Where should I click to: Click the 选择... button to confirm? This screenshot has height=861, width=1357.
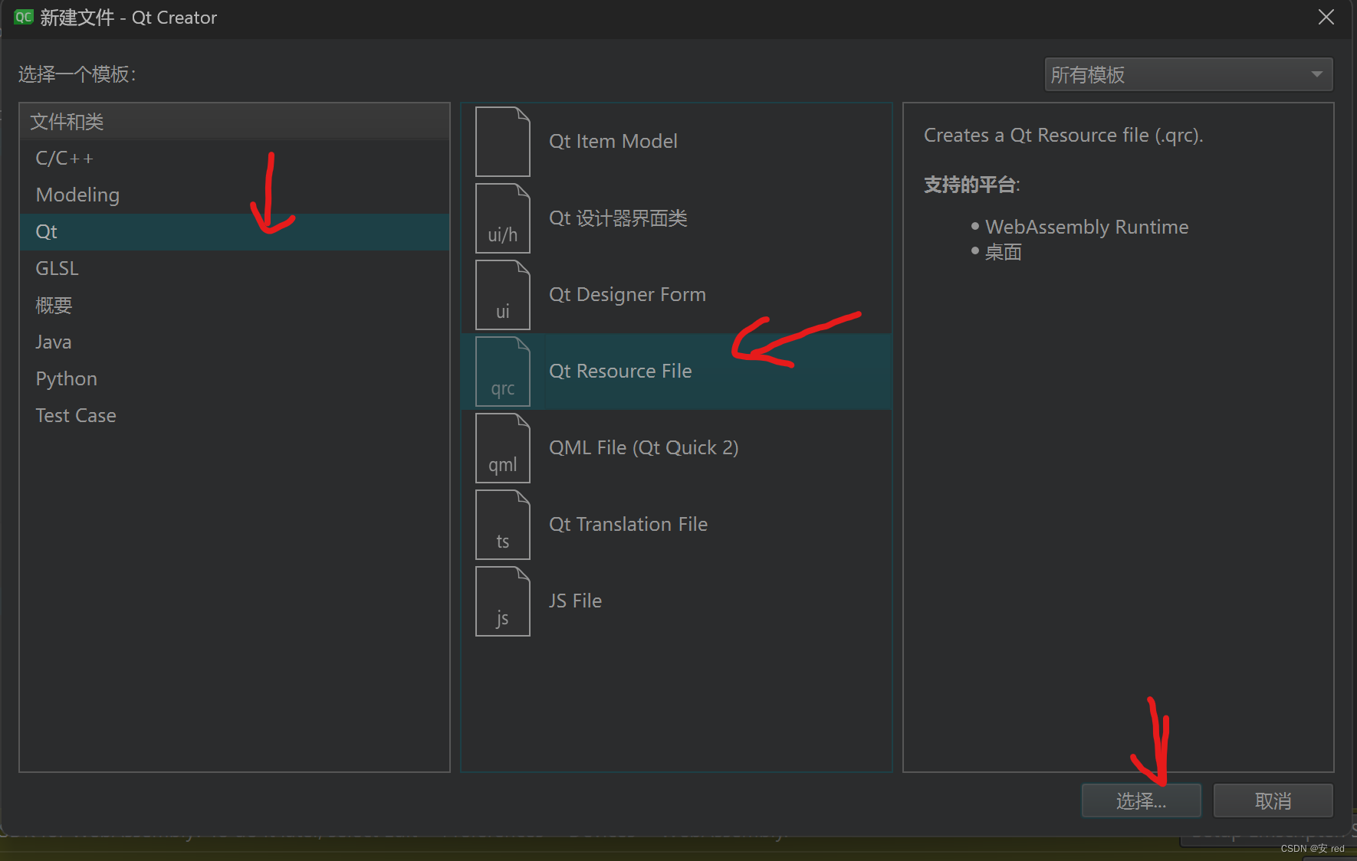pyautogui.click(x=1141, y=800)
